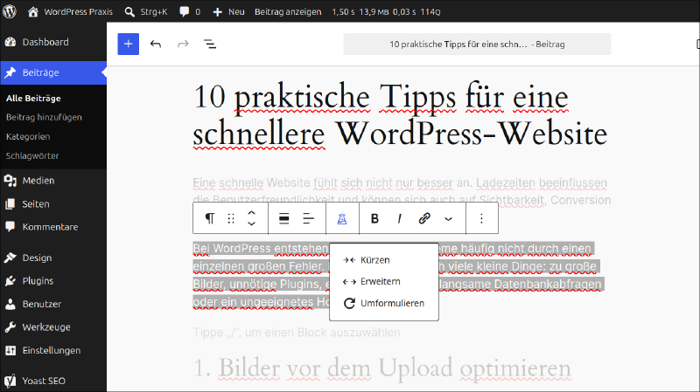
Task: Open Alle Beiträge submenu
Action: pos(33,98)
